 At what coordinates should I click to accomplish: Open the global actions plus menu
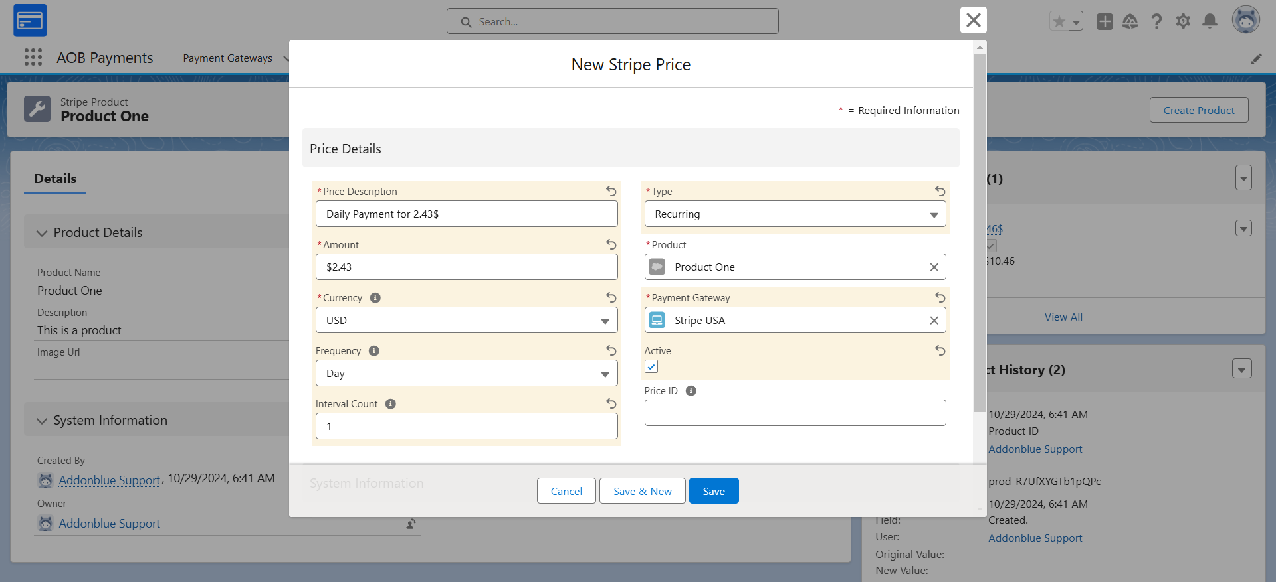pyautogui.click(x=1105, y=21)
